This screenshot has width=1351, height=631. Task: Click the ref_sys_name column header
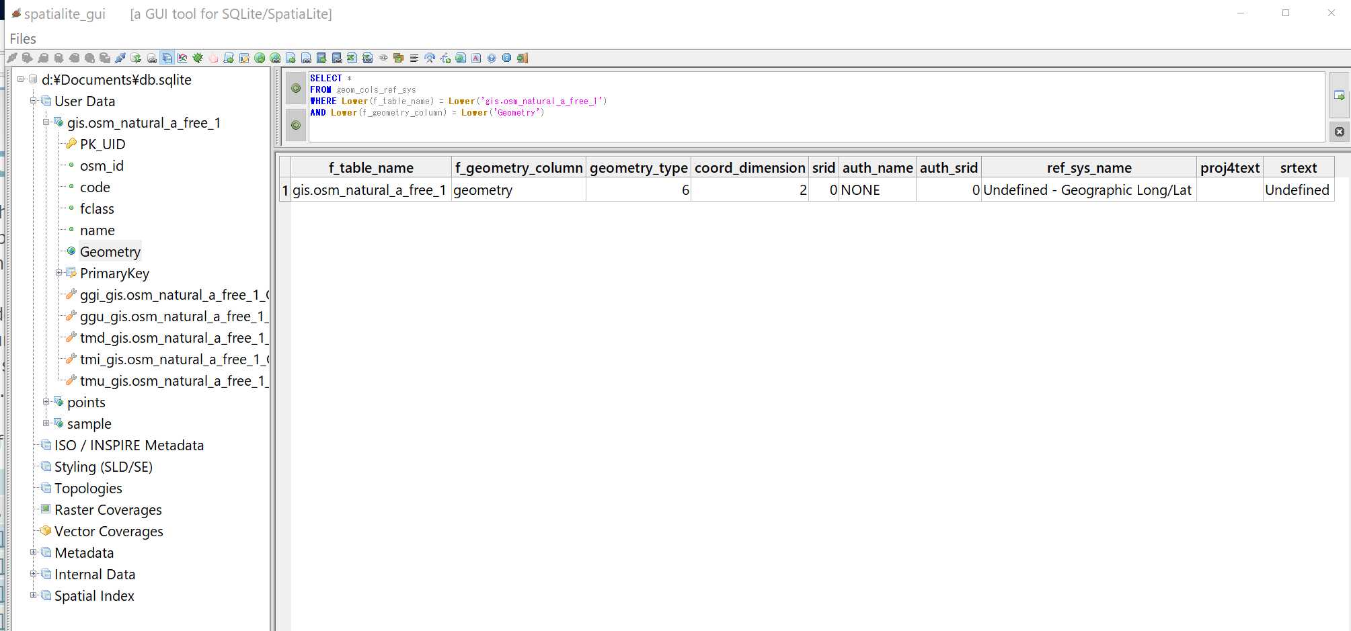coord(1088,168)
